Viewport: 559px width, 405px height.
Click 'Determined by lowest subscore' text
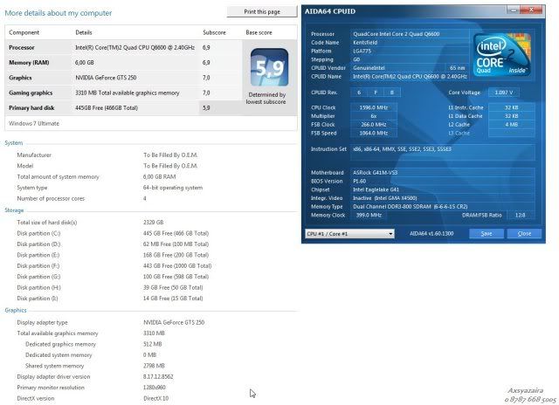pos(266,98)
